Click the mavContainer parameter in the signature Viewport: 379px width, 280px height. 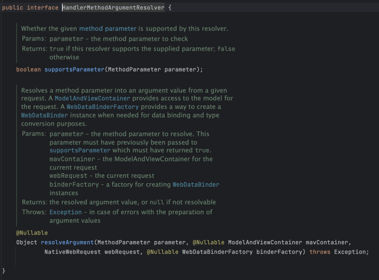tap(327, 243)
